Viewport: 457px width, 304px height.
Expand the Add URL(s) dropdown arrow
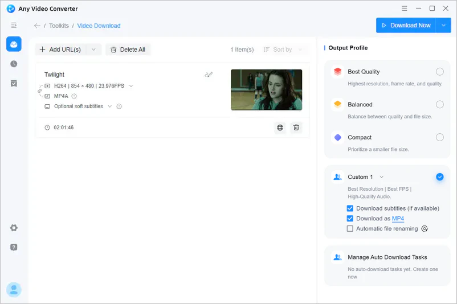(93, 50)
